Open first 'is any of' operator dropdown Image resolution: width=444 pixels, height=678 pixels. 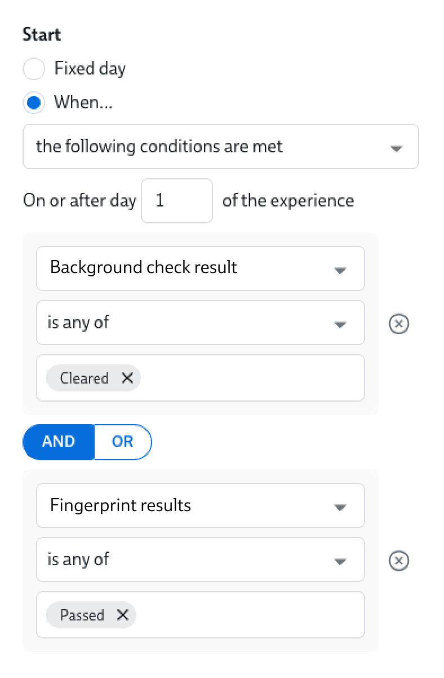pos(200,323)
